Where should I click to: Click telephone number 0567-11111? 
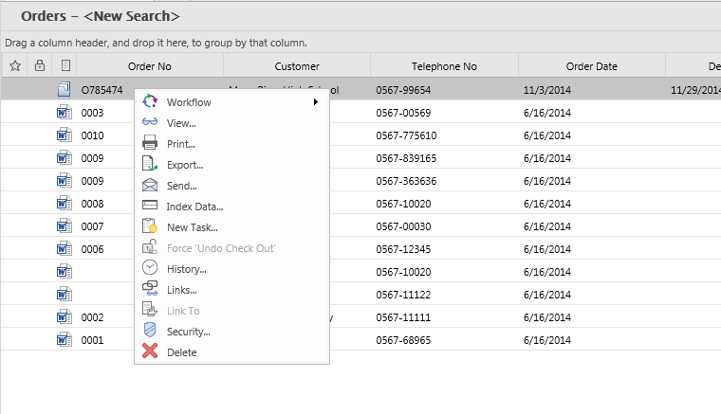tap(403, 317)
